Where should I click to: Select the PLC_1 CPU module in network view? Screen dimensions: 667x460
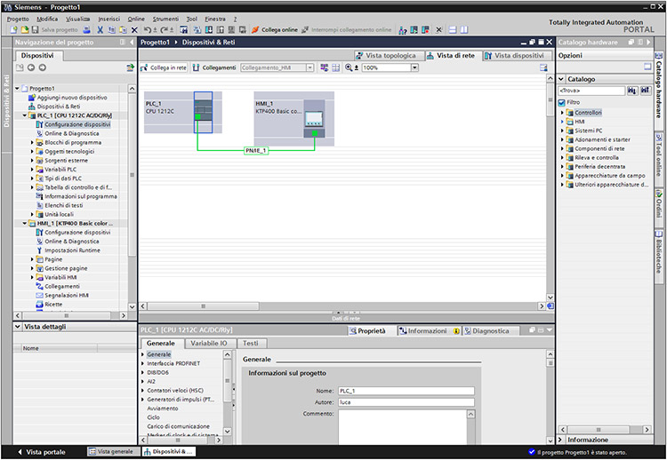[203, 112]
